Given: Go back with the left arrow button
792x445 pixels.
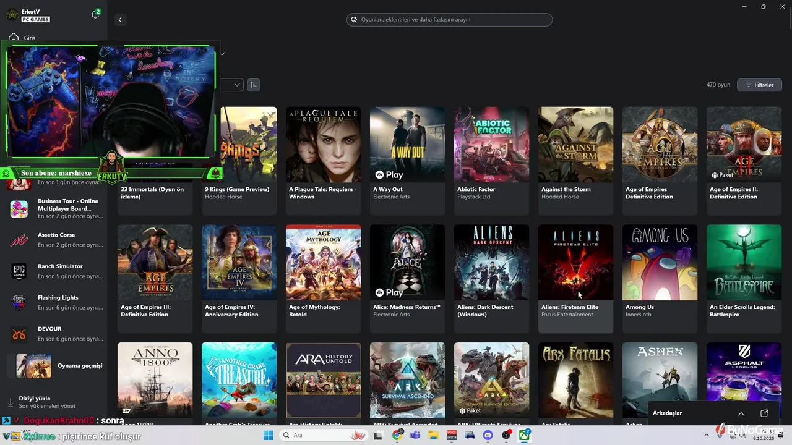Looking at the screenshot, I should pyautogui.click(x=120, y=20).
